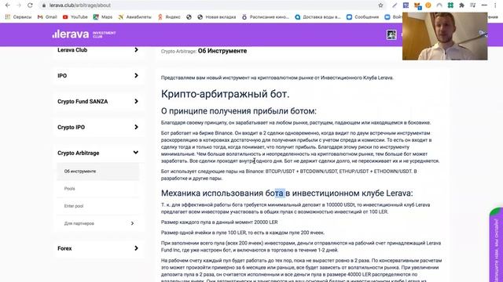Open Maps bookmark
Screen dimensions: 503x282
coord(103,17)
